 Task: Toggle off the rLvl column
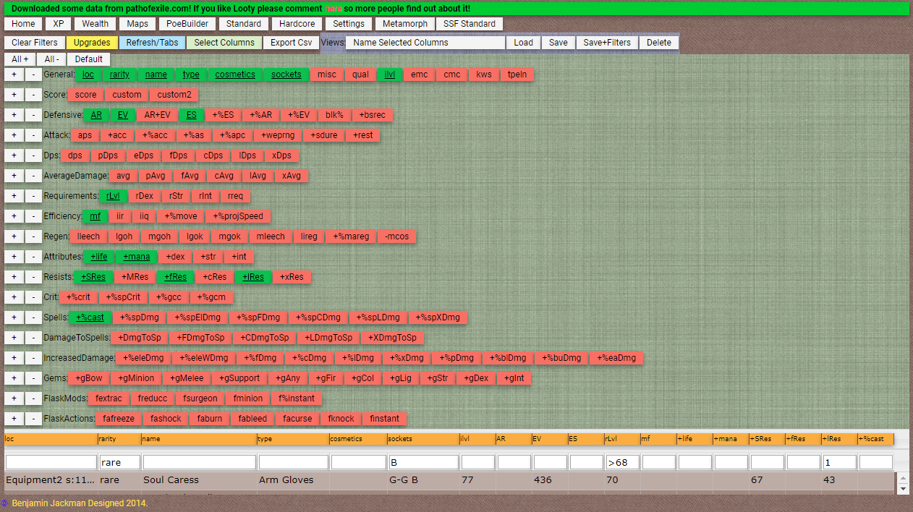[x=114, y=196]
